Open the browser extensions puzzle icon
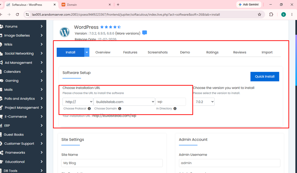The image size is (297, 173). coord(271,14)
